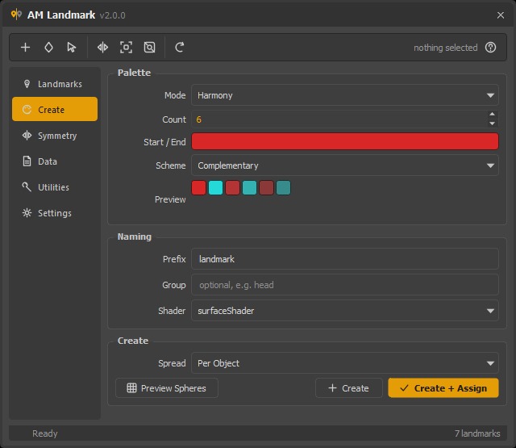Click the fourth medium teal preview swatch
The height and width of the screenshot is (448, 516).
click(x=249, y=188)
